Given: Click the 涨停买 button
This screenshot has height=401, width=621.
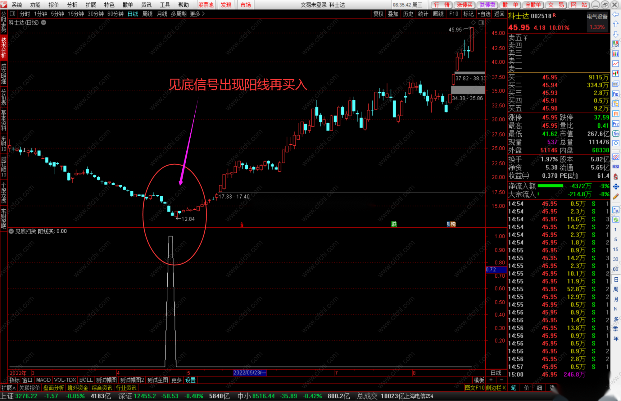Looking at the screenshot, I should coord(465,5).
